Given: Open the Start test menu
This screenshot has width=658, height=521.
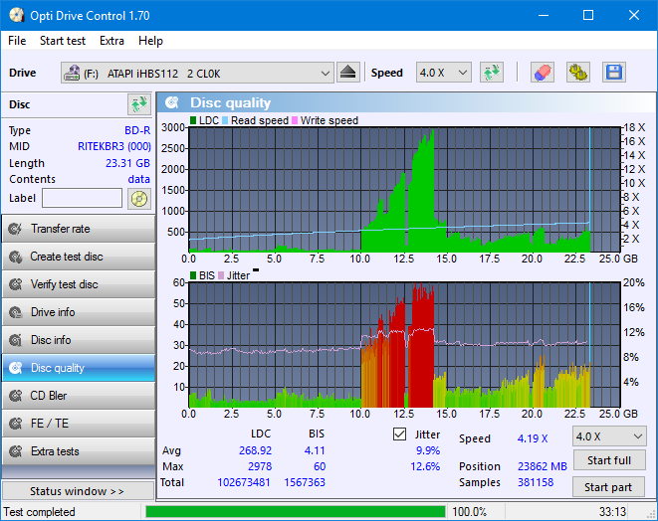Looking at the screenshot, I should [63, 41].
